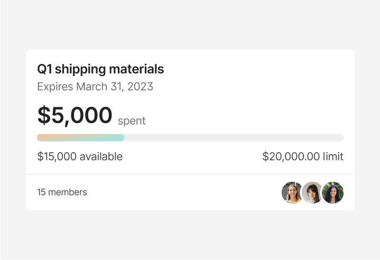This screenshot has width=380, height=260.
Task: Click the Expires March 31, 2023 text
Action: point(95,87)
